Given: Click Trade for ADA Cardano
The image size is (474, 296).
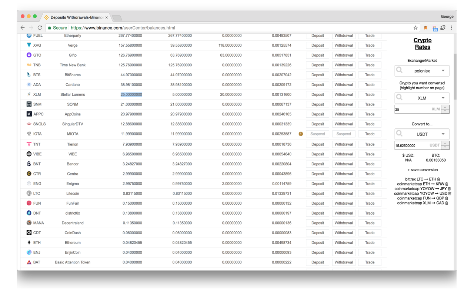Looking at the screenshot, I should point(370,85).
